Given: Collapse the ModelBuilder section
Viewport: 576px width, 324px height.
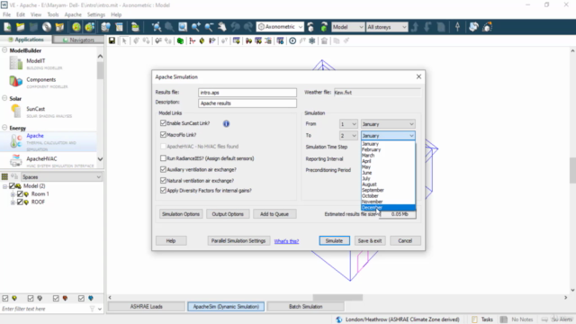Looking at the screenshot, I should (4, 50).
